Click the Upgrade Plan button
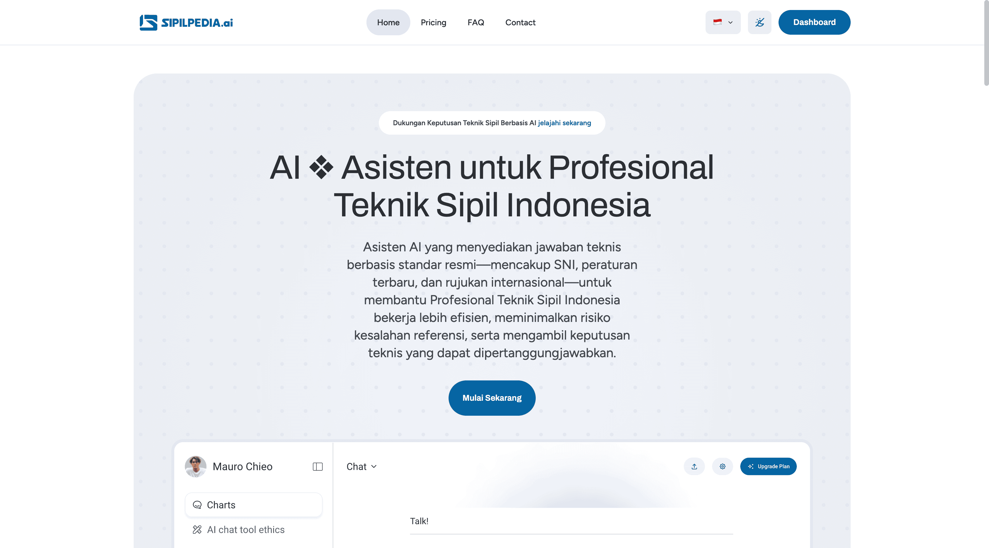Image resolution: width=989 pixels, height=548 pixels. (x=768, y=466)
